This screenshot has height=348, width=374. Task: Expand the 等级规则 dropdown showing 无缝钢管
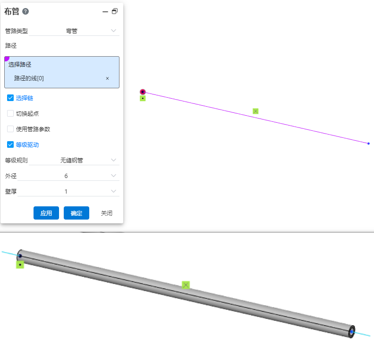point(74,160)
